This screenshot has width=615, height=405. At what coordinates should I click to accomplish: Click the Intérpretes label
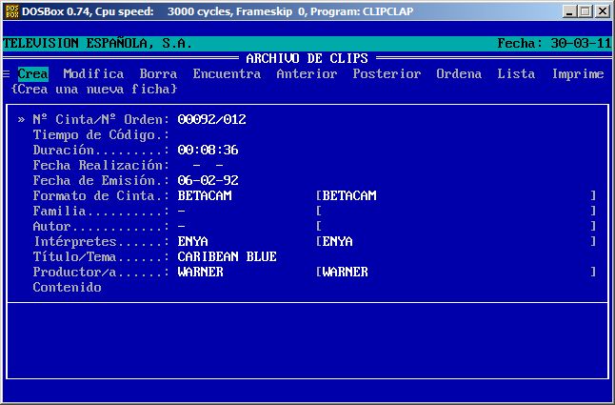[x=101, y=241]
